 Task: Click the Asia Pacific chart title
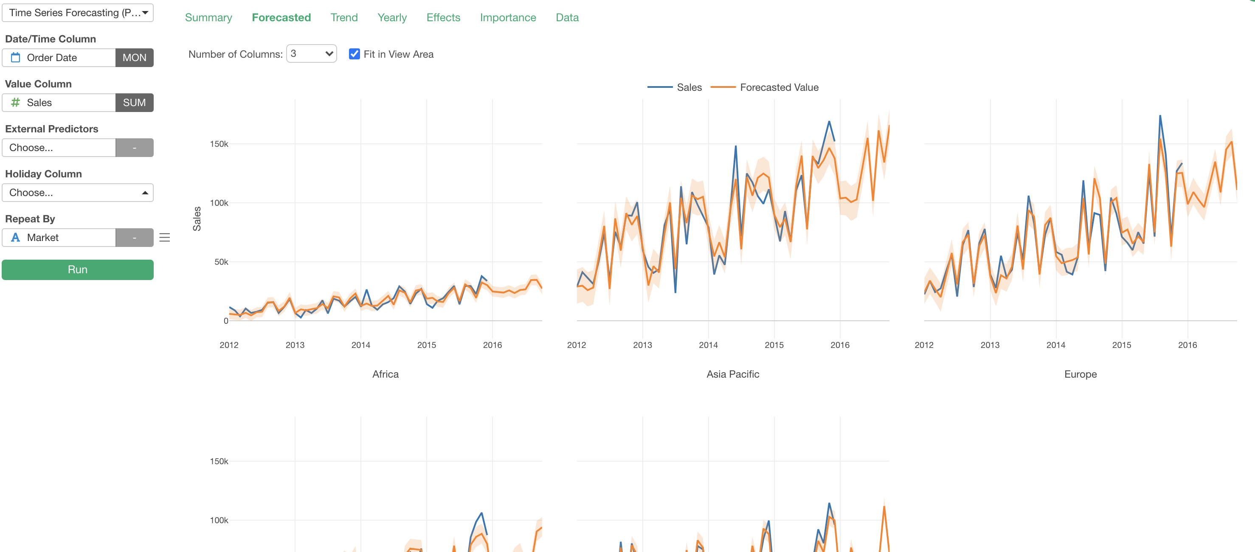(733, 374)
